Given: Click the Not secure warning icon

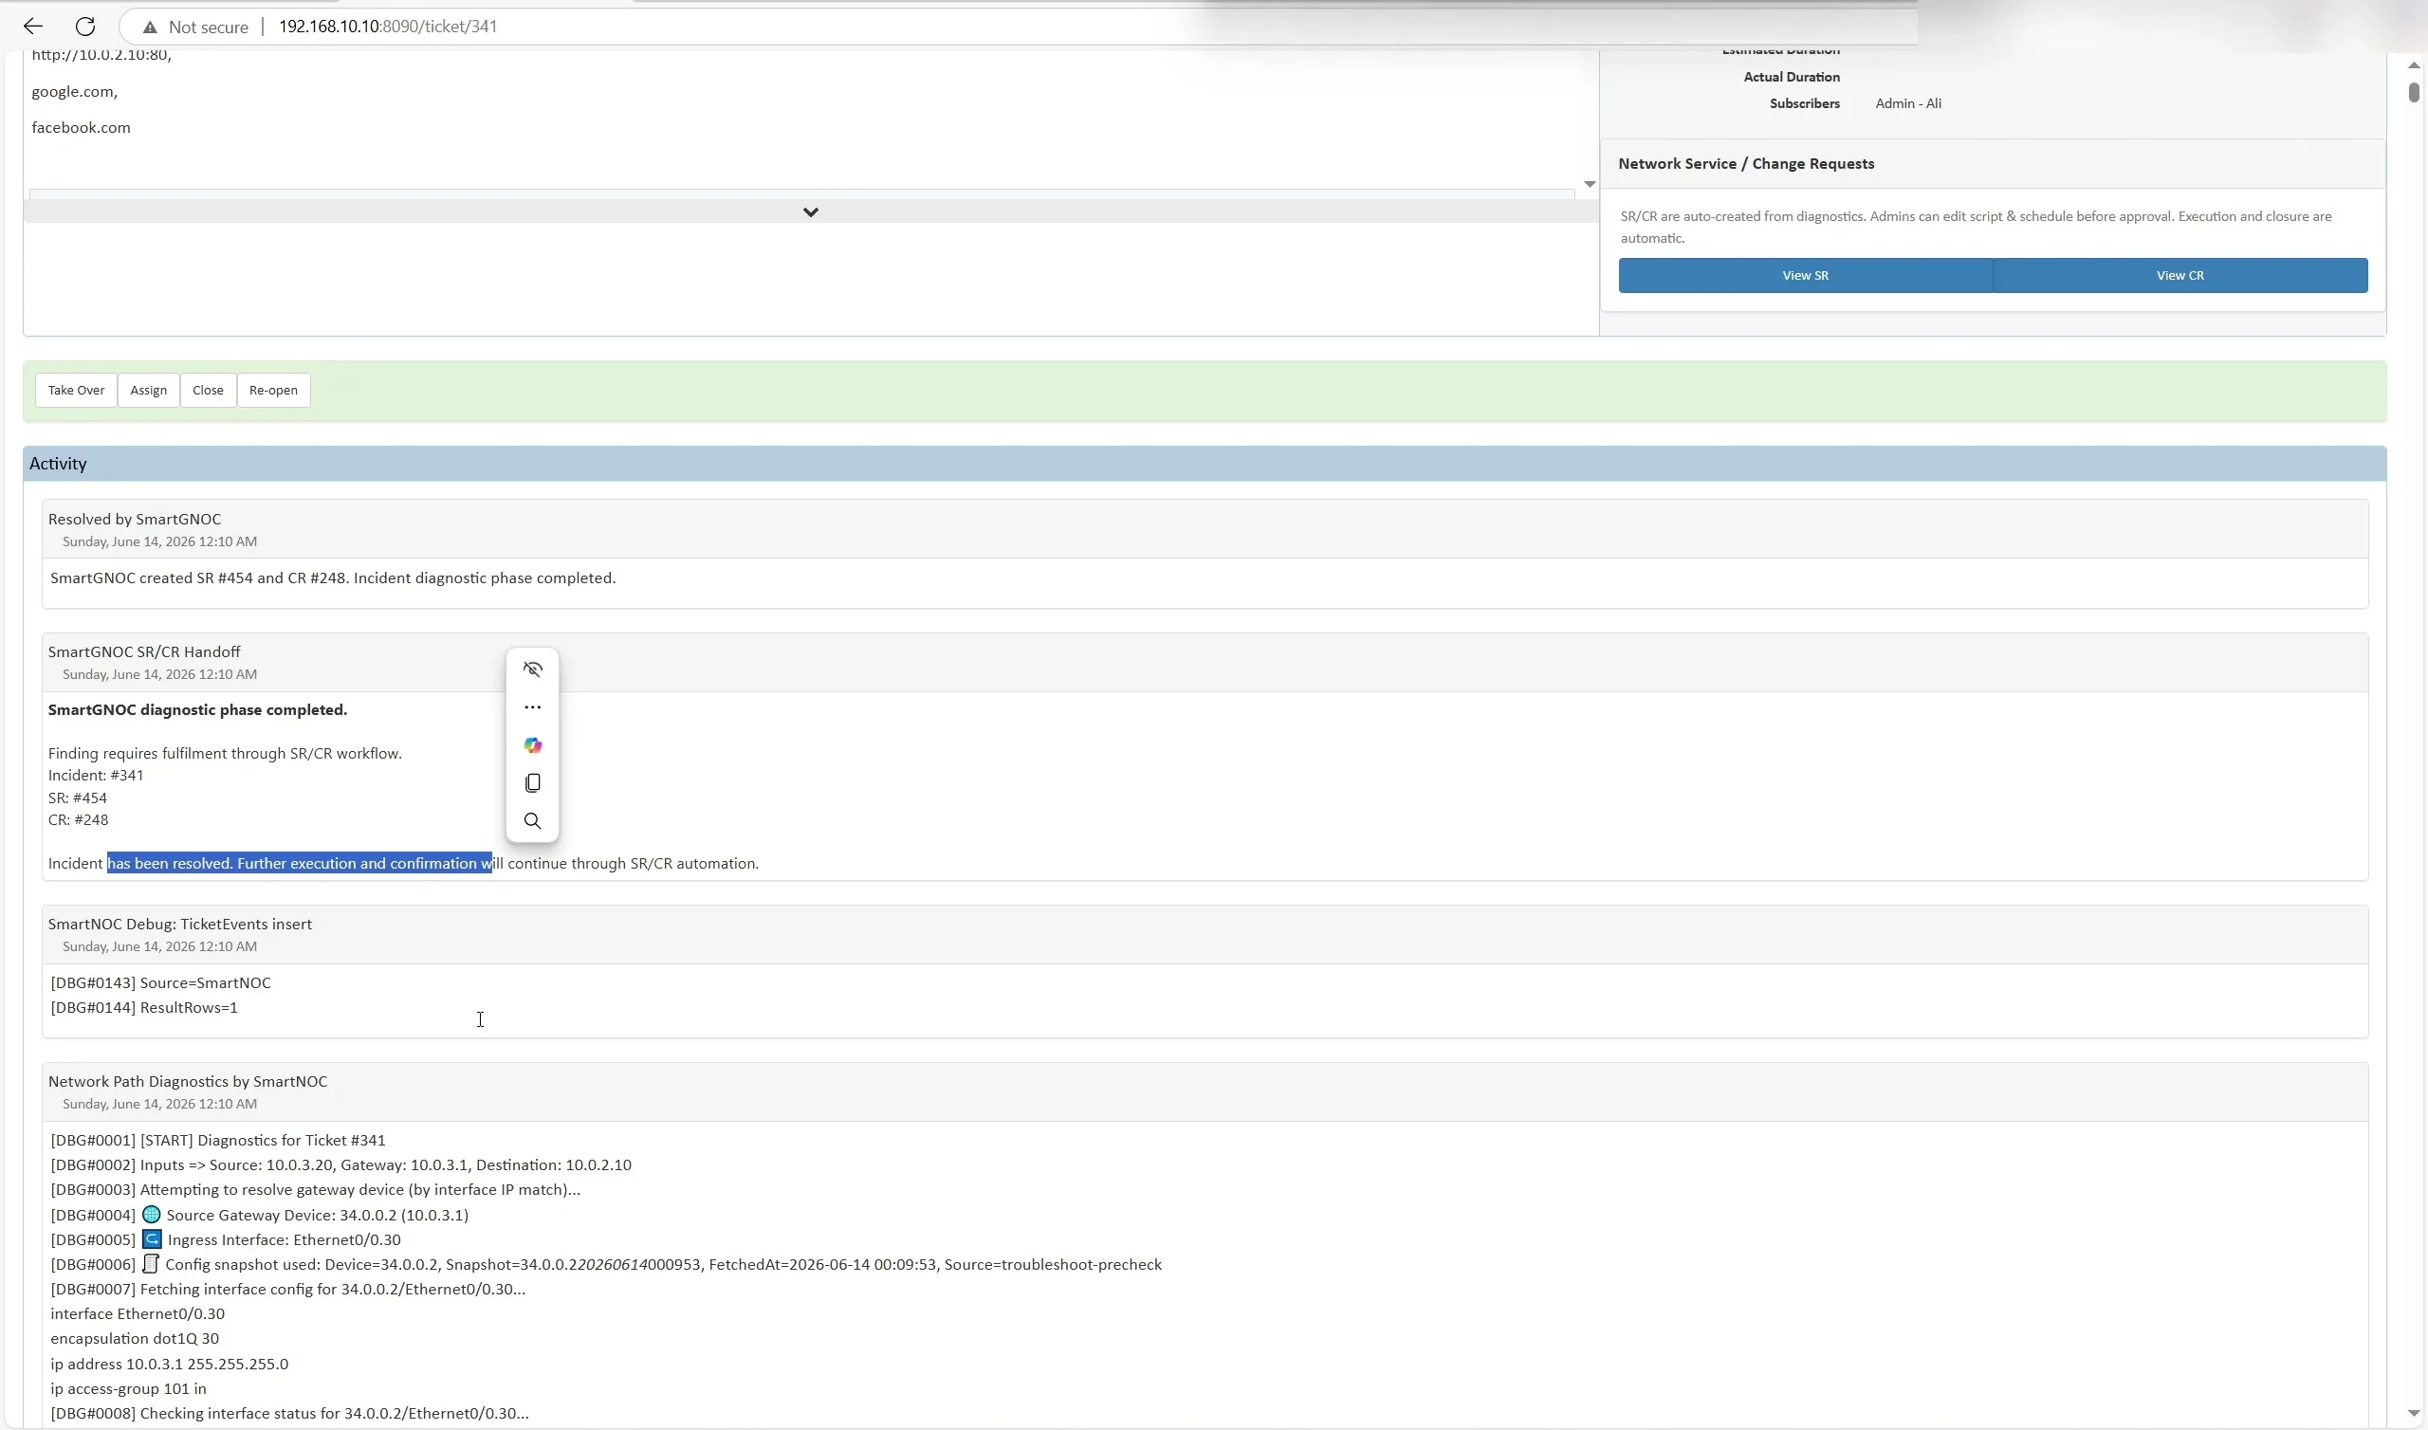Looking at the screenshot, I should point(150,27).
